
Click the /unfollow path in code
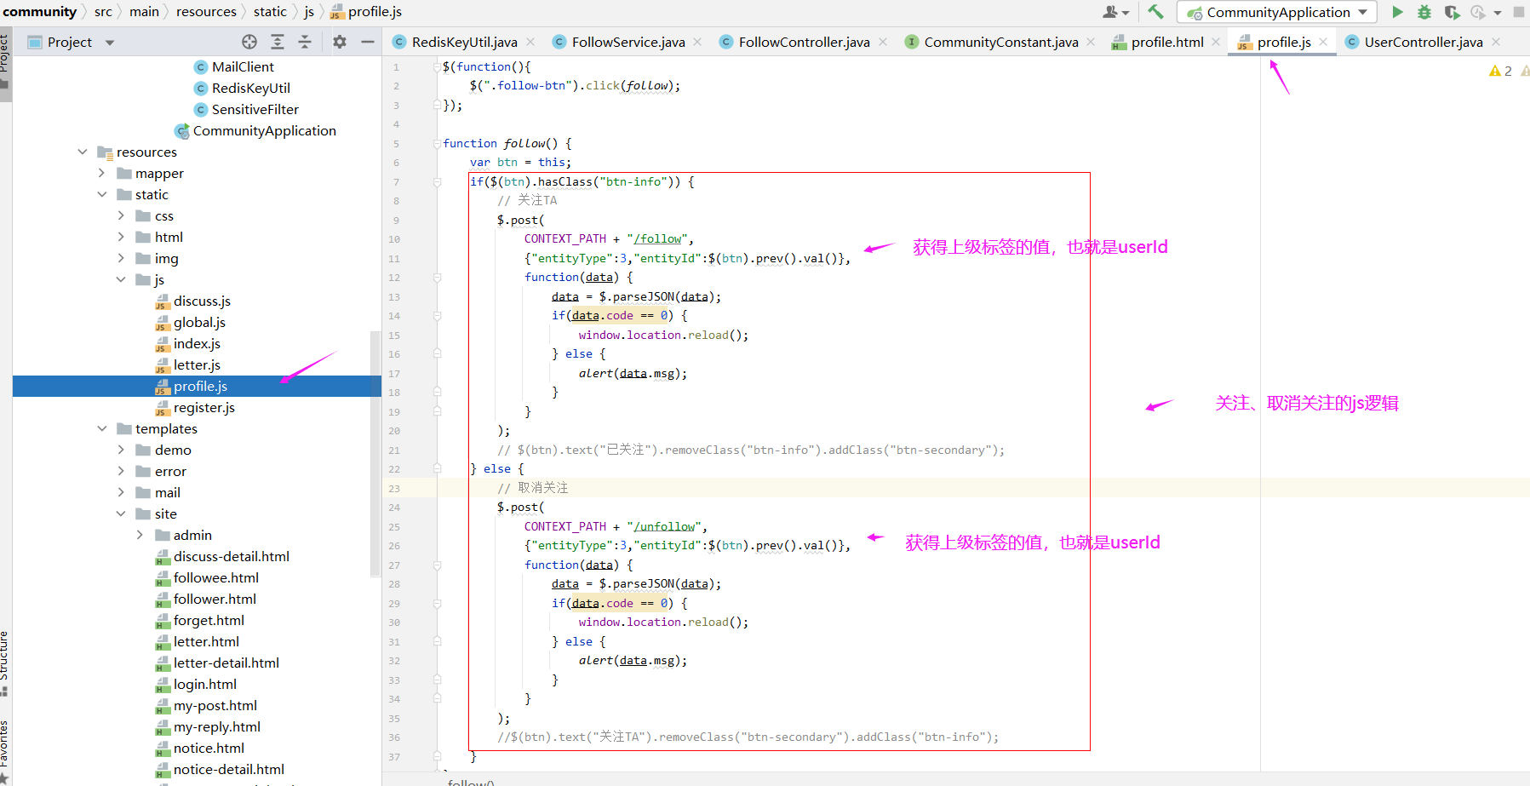(x=667, y=526)
